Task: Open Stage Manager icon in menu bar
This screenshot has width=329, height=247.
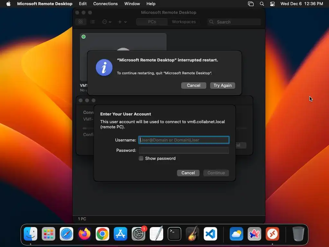Action: [x=251, y=4]
